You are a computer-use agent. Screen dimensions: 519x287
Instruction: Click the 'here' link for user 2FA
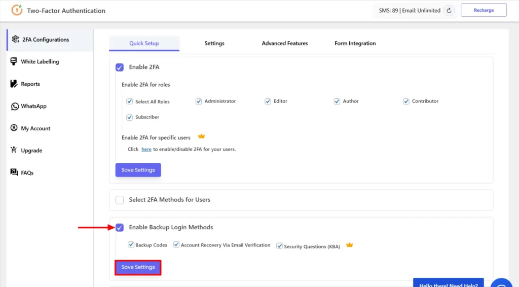tap(146, 150)
